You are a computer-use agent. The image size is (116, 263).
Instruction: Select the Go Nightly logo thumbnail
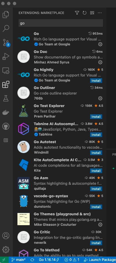[x=24, y=75]
